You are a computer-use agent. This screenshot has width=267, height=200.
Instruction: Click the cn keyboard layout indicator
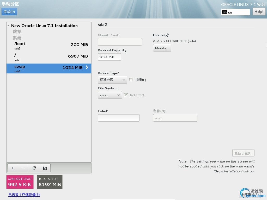235,12
